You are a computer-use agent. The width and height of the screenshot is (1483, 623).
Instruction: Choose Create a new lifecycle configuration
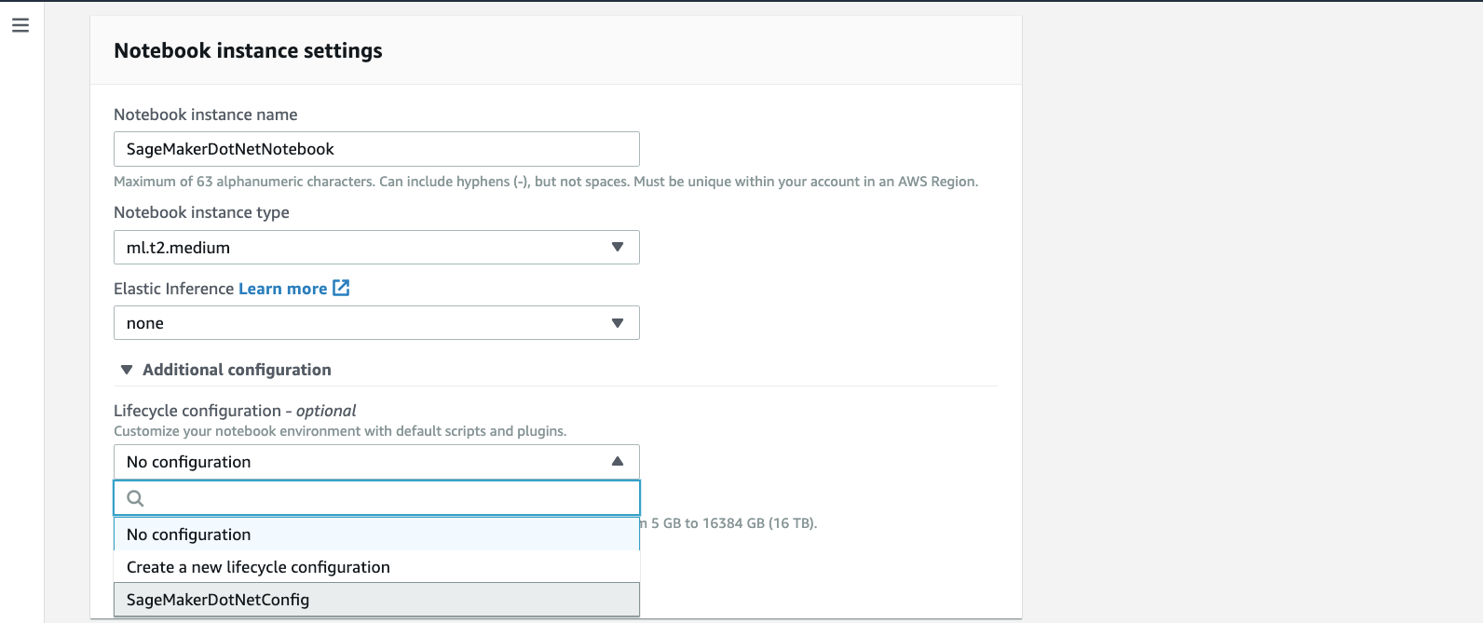click(x=376, y=567)
